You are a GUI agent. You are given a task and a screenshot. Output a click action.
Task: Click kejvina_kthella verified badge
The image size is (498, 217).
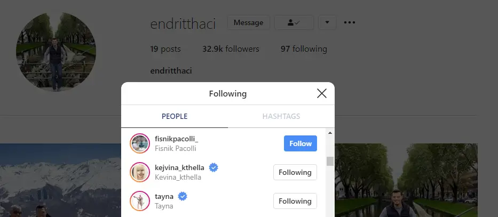[214, 167]
